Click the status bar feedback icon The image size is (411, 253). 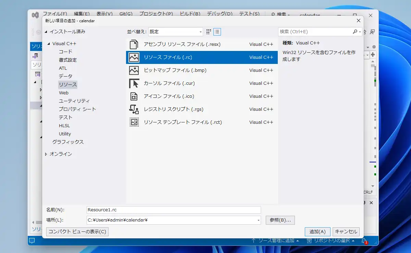(32, 241)
